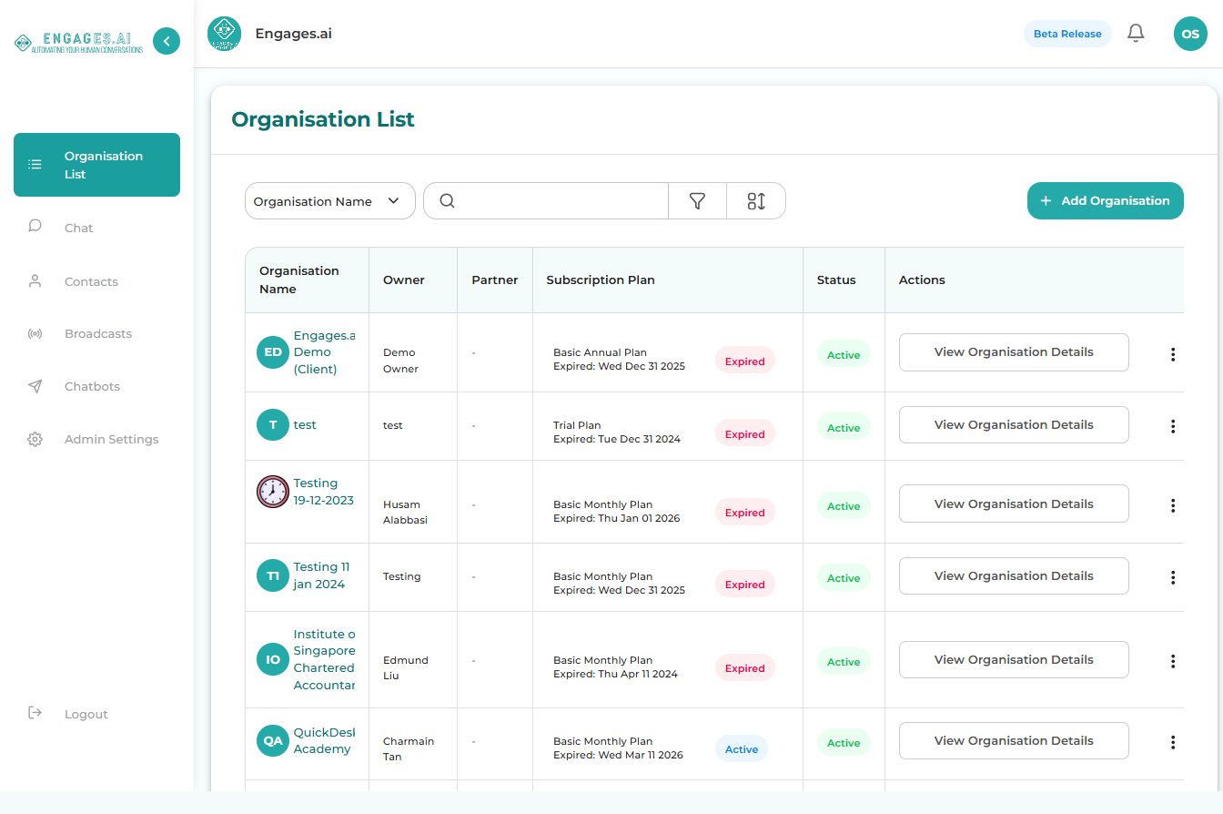The image size is (1223, 814).
Task: Open Broadcasts section
Action: coord(96,334)
